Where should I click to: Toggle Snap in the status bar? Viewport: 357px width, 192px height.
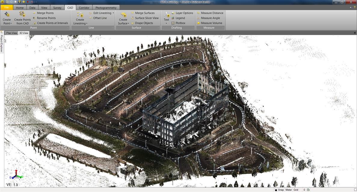coord(280,190)
